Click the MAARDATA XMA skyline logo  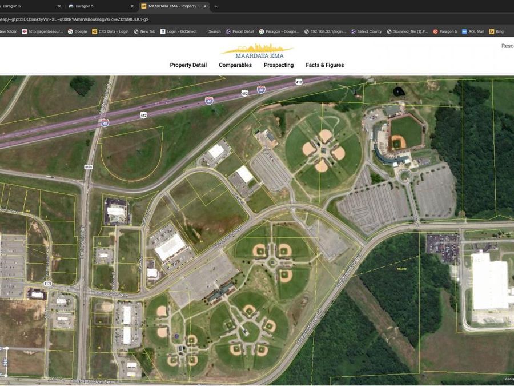click(258, 51)
